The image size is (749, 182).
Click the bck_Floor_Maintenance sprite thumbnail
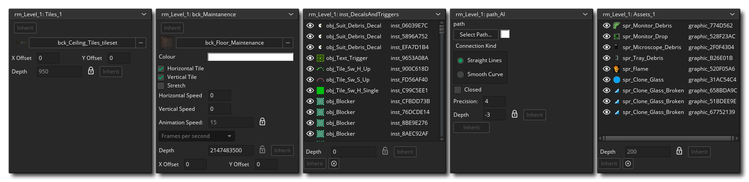(167, 43)
